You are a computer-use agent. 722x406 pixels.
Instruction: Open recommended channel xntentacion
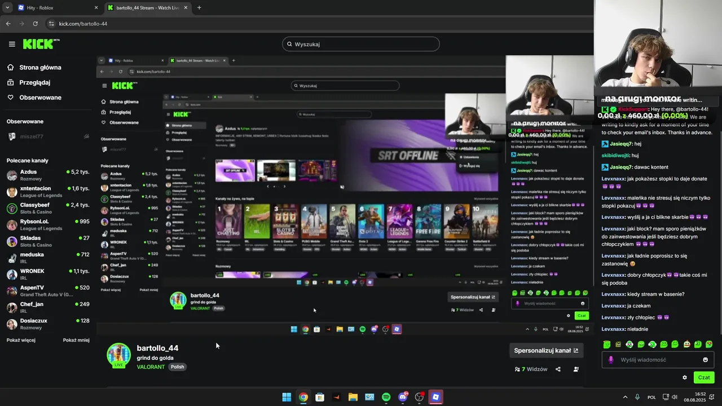coord(49,192)
